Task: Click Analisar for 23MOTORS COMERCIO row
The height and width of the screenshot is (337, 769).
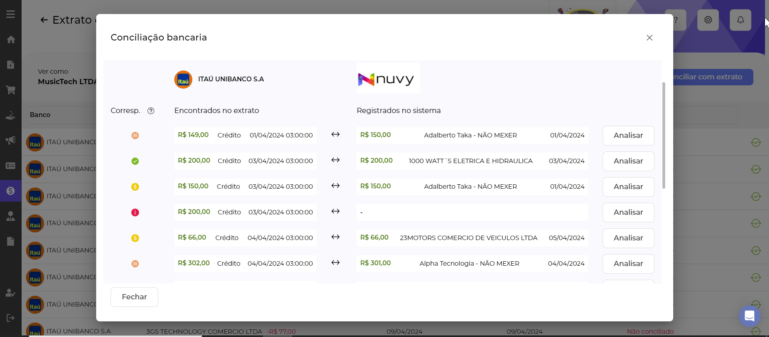Action: [628, 238]
